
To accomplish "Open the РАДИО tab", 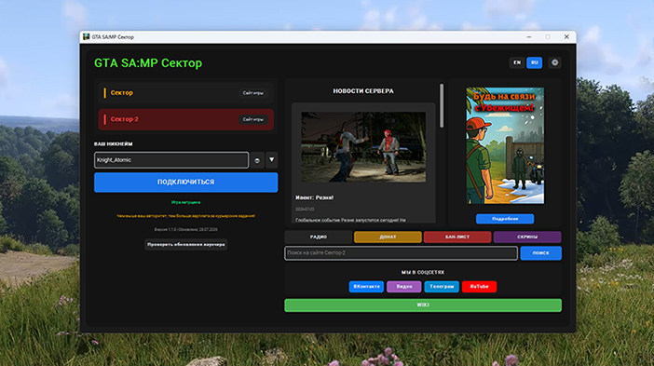I will click(319, 237).
